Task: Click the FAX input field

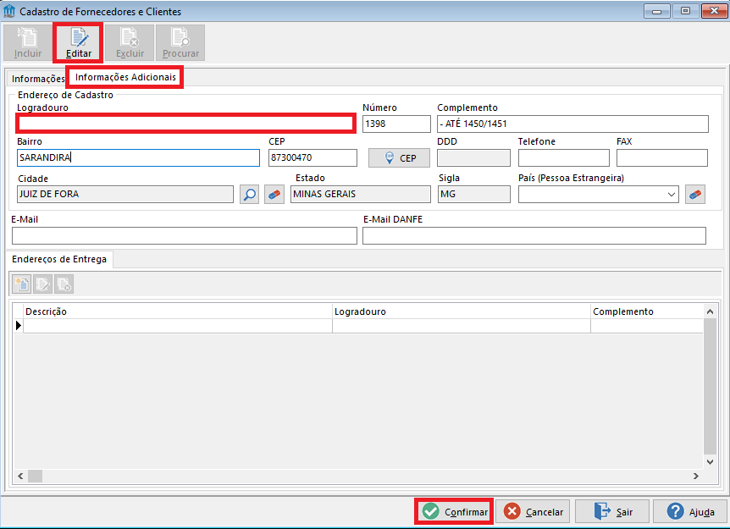Action: (661, 157)
